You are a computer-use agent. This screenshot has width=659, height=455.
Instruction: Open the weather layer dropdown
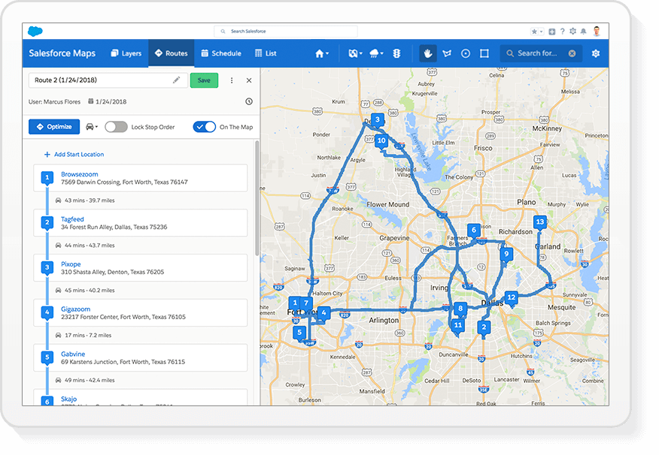(x=374, y=53)
